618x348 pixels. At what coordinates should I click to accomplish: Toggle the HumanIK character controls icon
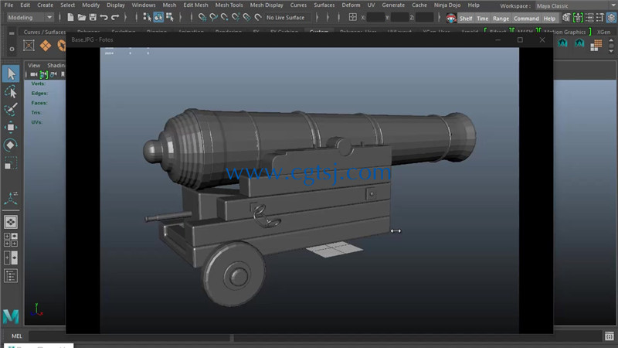(x=578, y=18)
